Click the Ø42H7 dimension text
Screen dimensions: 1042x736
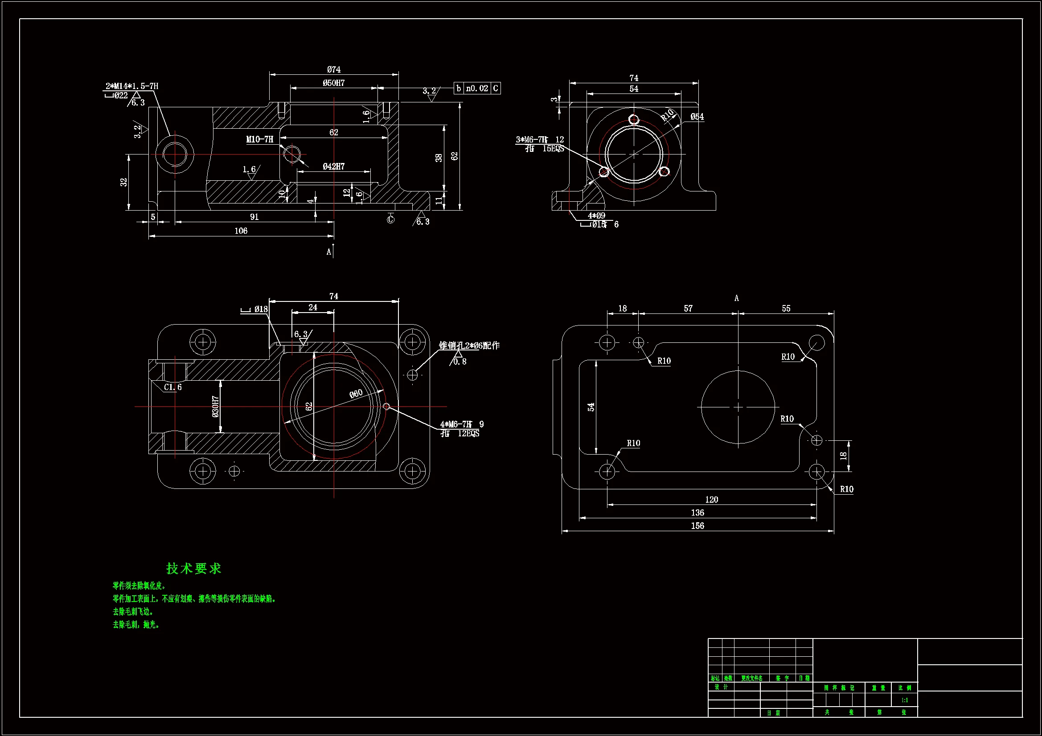[x=333, y=167]
